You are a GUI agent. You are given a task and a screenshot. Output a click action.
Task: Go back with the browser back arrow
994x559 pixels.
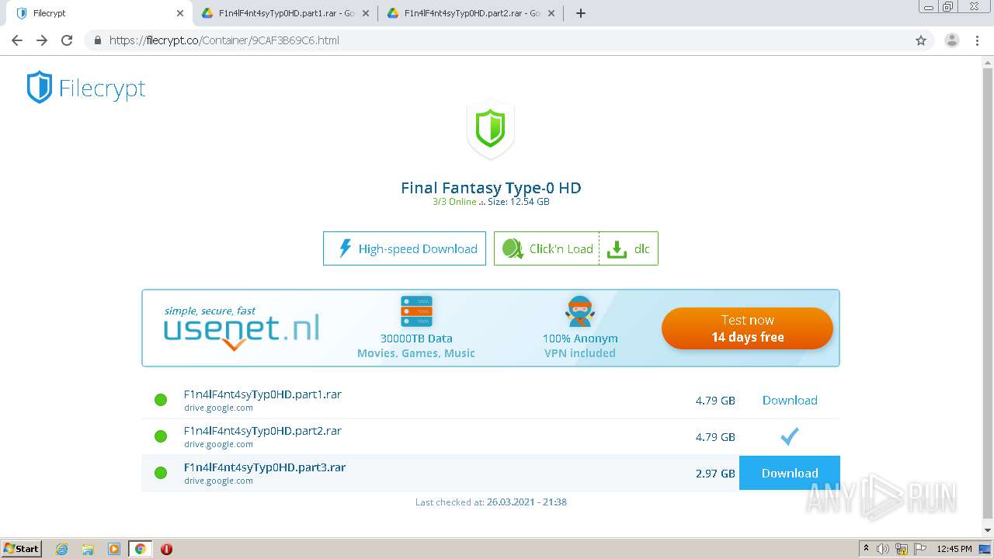click(17, 40)
